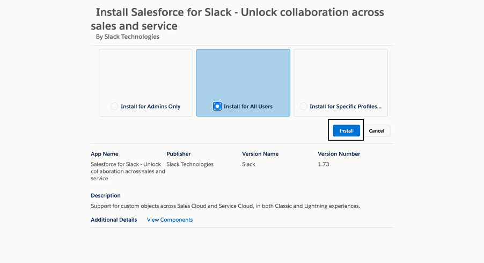This screenshot has width=484, height=263.
Task: Open the View Components link
Action: coord(170,220)
